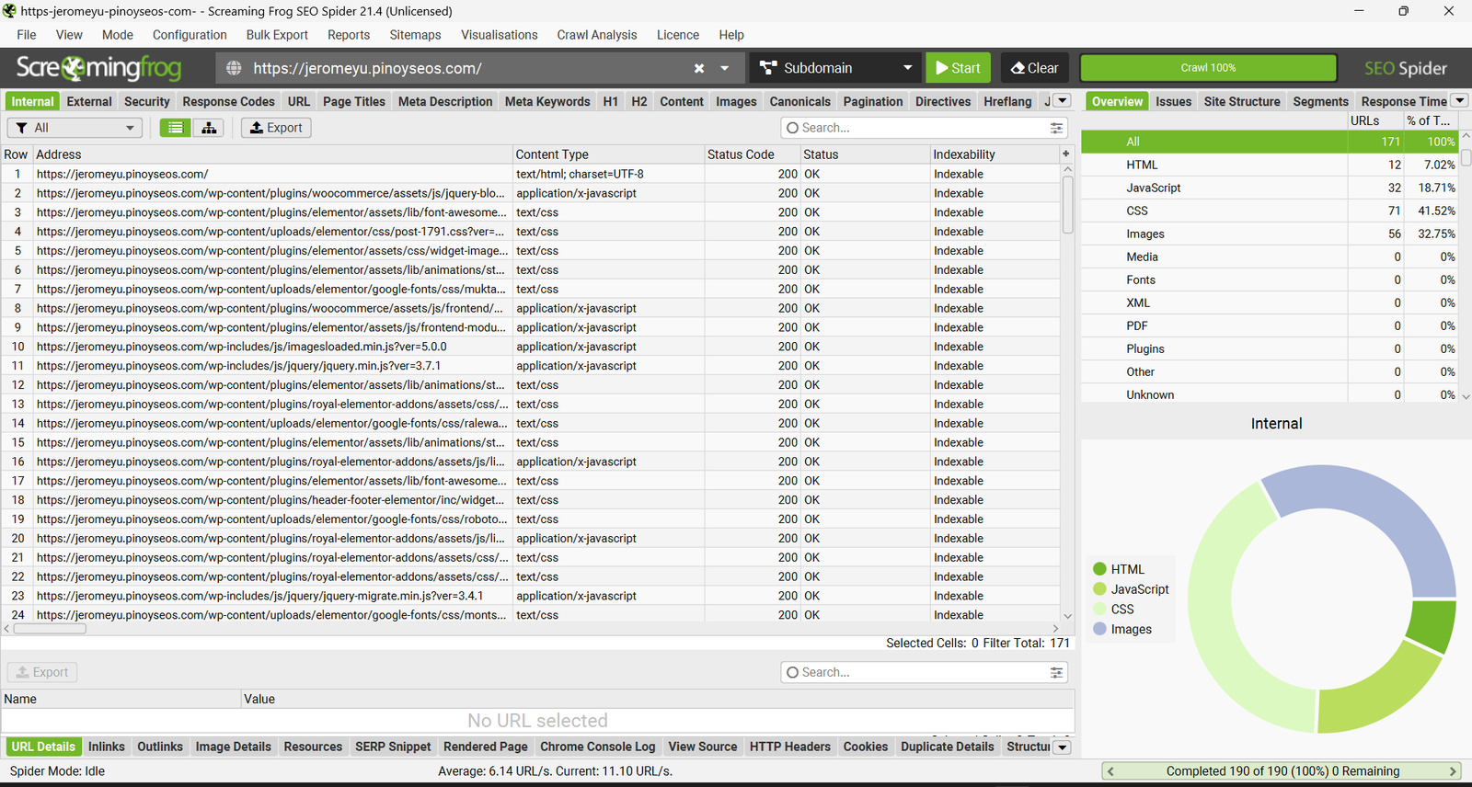Open the Crawl Analysis menu
Viewport: 1472px width, 787px height.
596,35
